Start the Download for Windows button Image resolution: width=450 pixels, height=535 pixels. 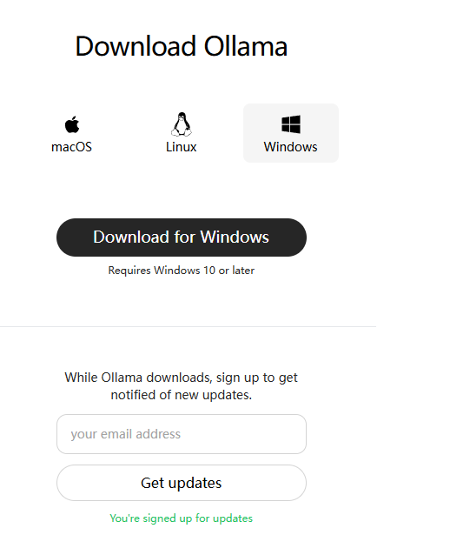click(182, 237)
